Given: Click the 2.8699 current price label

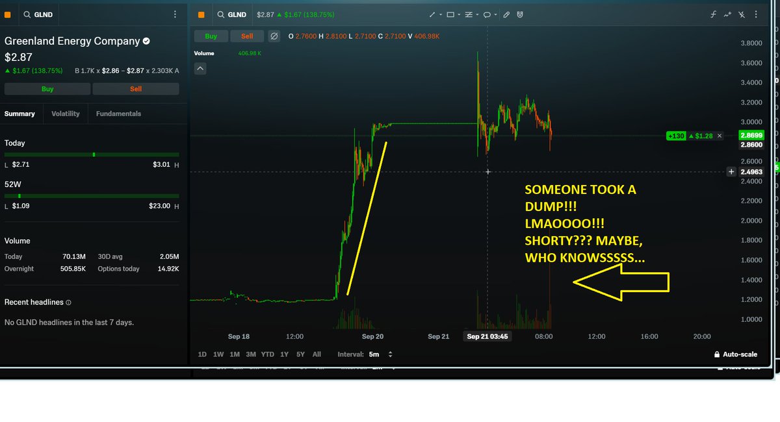Looking at the screenshot, I should [x=752, y=136].
